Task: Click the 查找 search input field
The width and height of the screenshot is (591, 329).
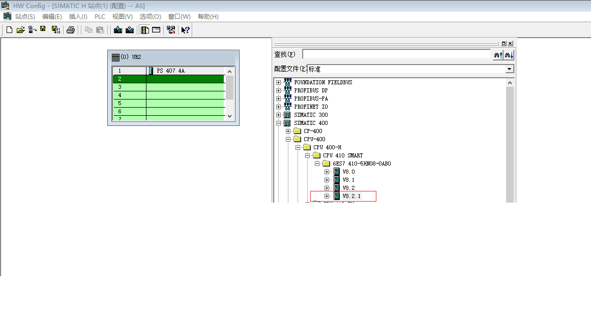Action: click(x=396, y=54)
